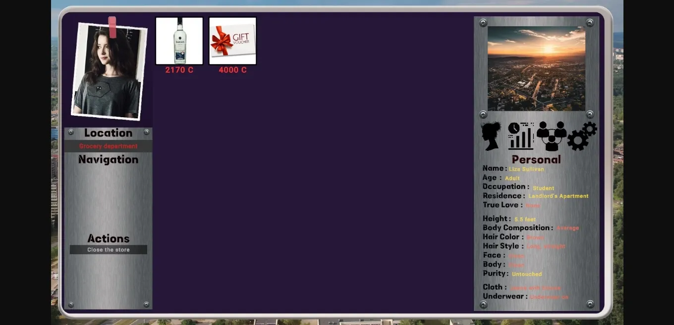Open the settings gears icon
The height and width of the screenshot is (325, 674).
[582, 136]
